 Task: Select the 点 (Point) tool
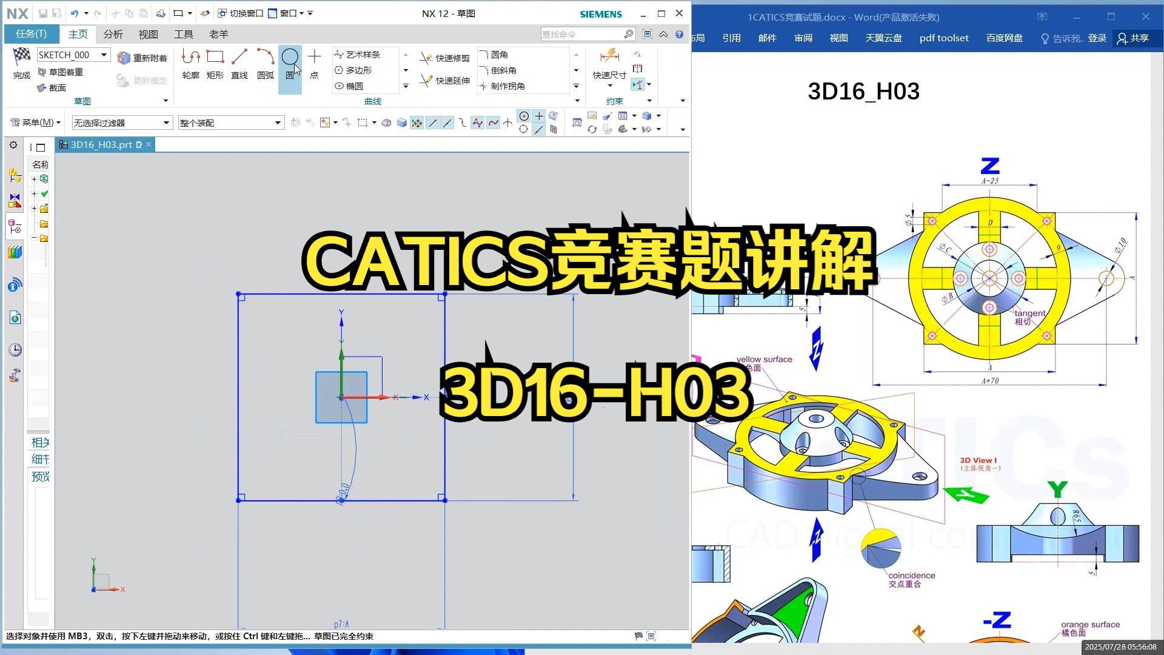[x=314, y=64]
